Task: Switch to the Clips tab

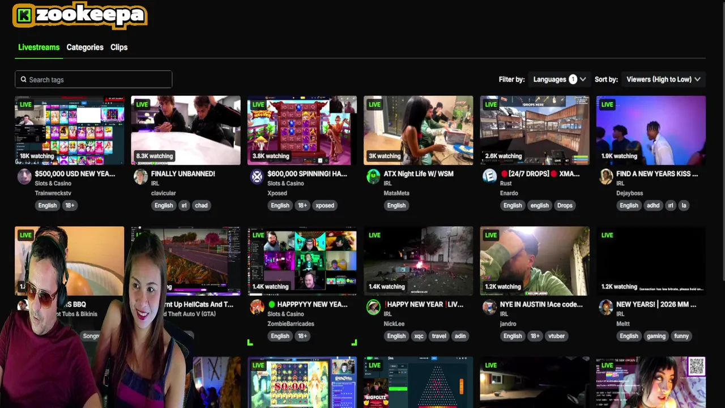Action: coord(119,47)
